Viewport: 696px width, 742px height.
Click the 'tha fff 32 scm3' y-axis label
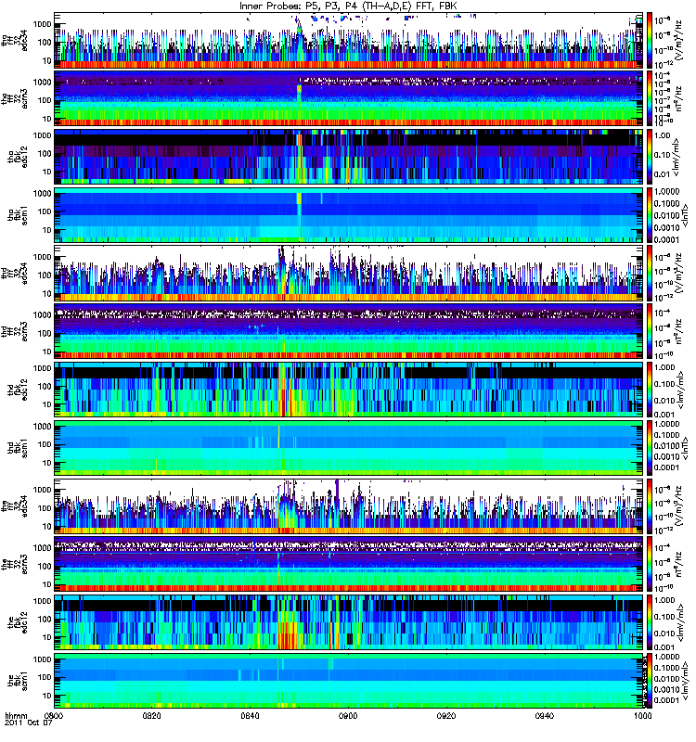tap(14, 99)
